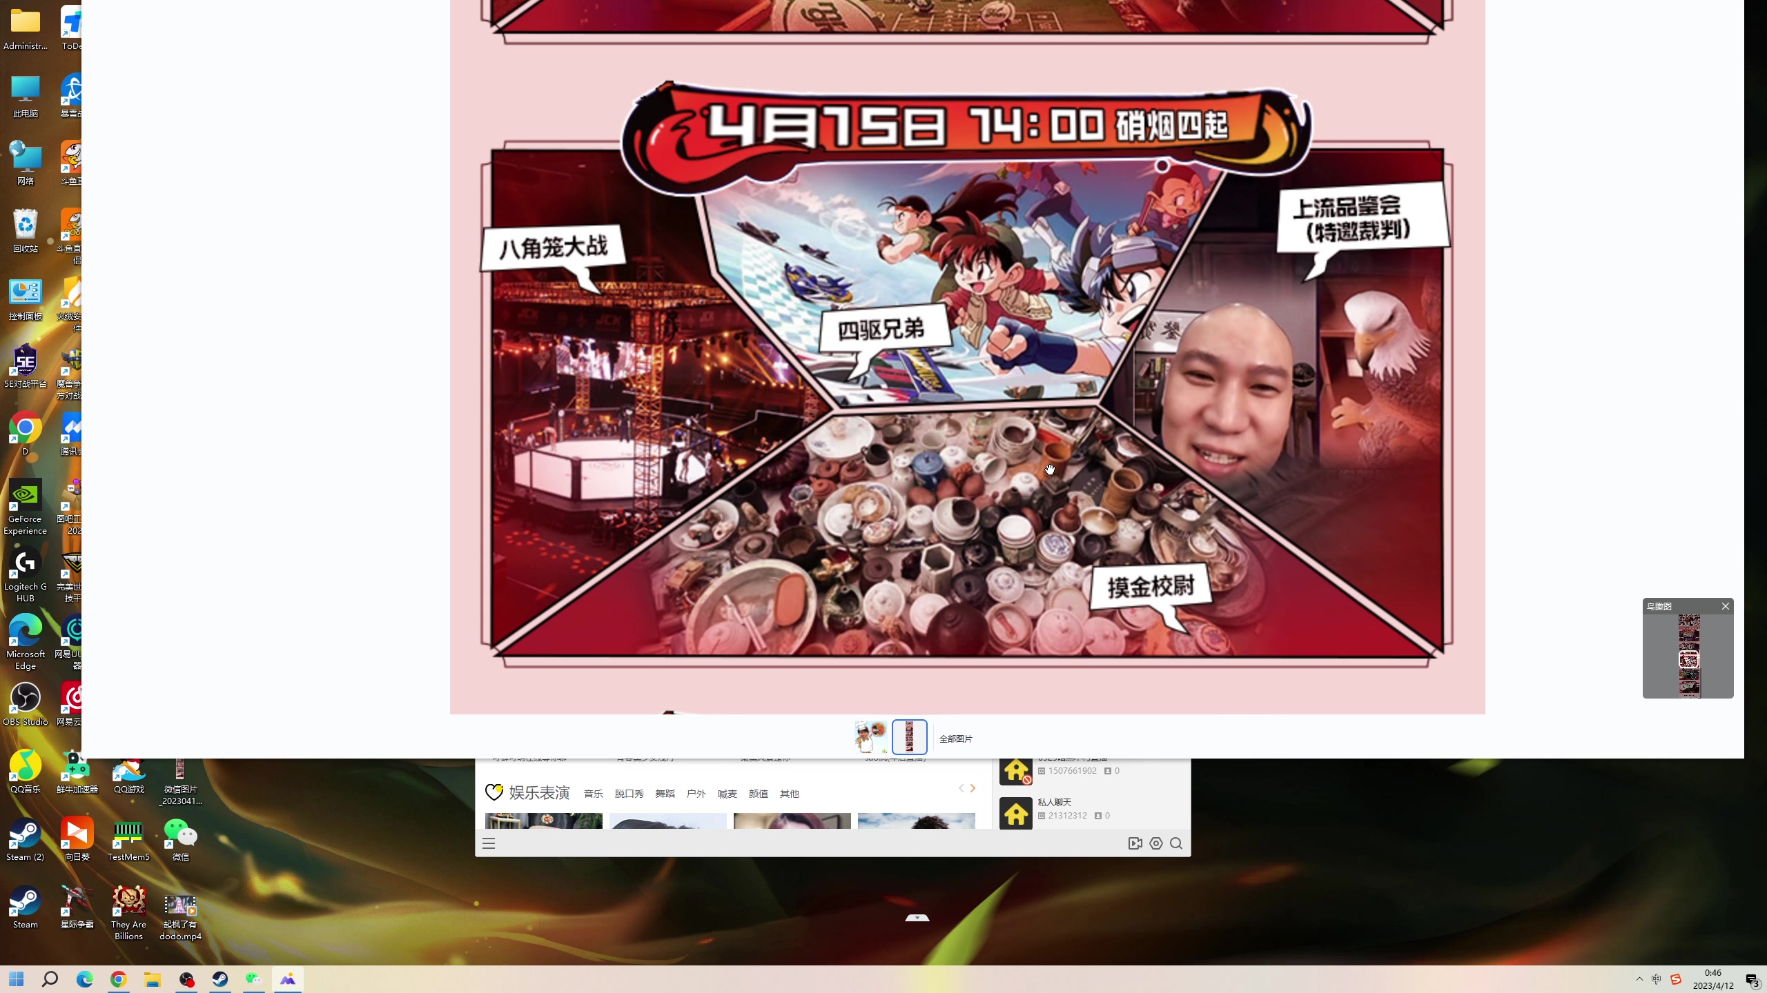Open the round dark app on taskbar
The image size is (1767, 993).
point(186,979)
